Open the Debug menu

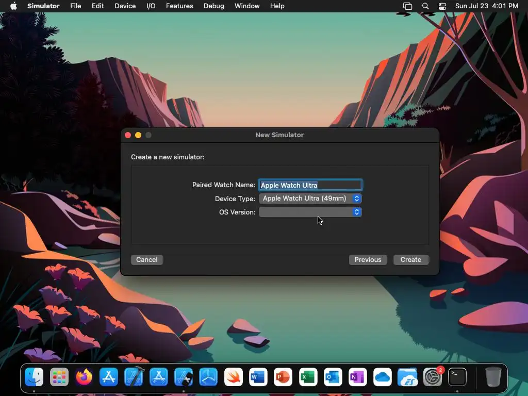[x=214, y=6]
